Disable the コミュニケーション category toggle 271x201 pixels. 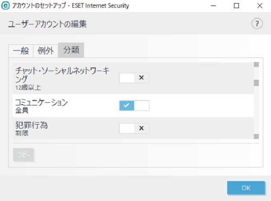point(134,105)
